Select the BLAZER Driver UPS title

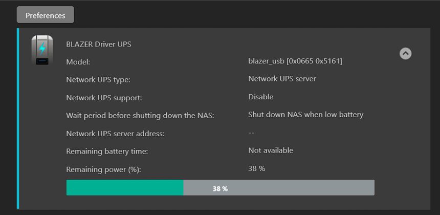(99, 44)
